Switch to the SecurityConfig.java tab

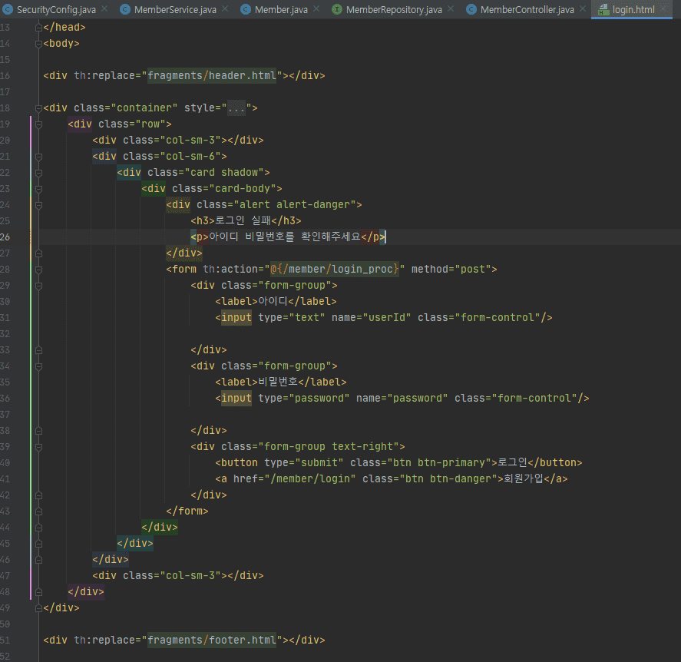[x=55, y=9]
